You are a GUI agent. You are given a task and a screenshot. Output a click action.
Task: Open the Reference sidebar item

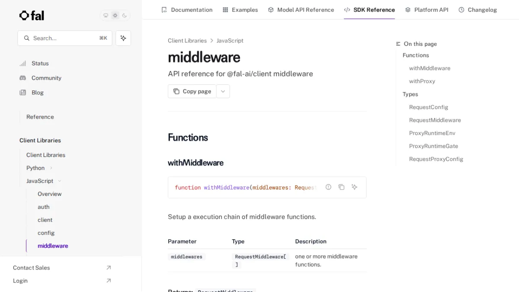pyautogui.click(x=40, y=117)
